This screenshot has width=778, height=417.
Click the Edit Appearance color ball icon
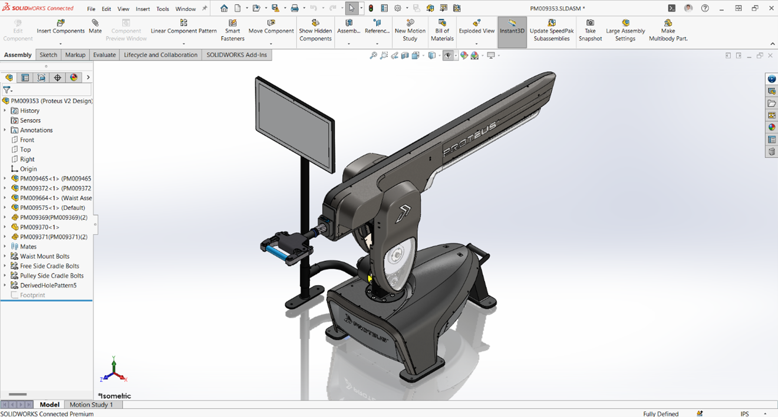463,55
